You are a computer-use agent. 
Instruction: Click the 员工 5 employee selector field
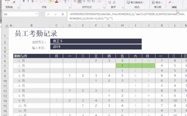[96, 41]
